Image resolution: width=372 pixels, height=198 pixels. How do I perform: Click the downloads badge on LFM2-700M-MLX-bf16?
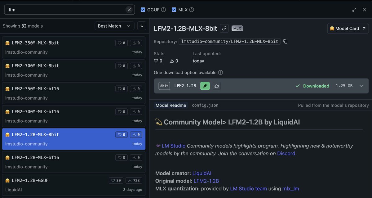pyautogui.click(x=136, y=112)
